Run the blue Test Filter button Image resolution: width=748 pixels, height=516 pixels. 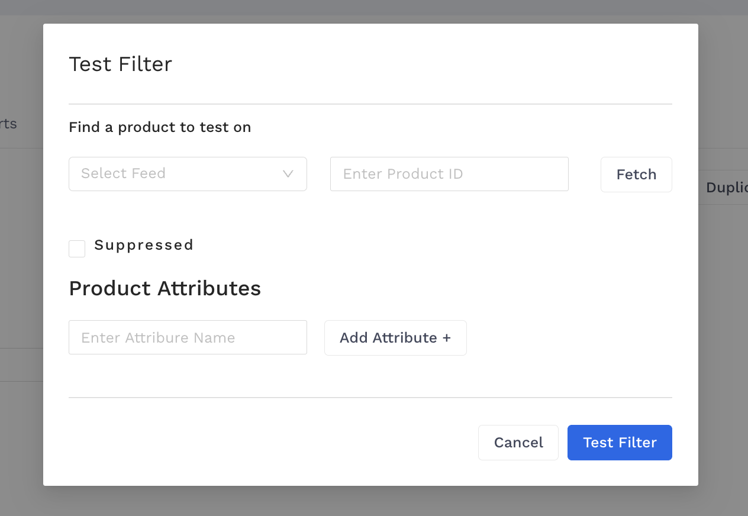[x=619, y=443]
